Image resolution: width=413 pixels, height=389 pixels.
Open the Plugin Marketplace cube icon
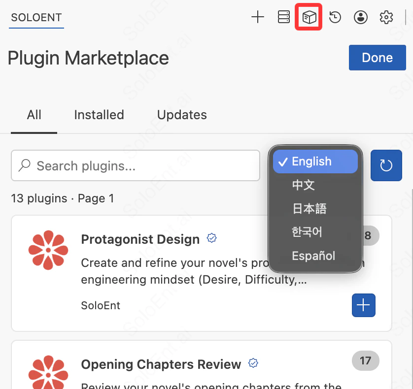(309, 17)
